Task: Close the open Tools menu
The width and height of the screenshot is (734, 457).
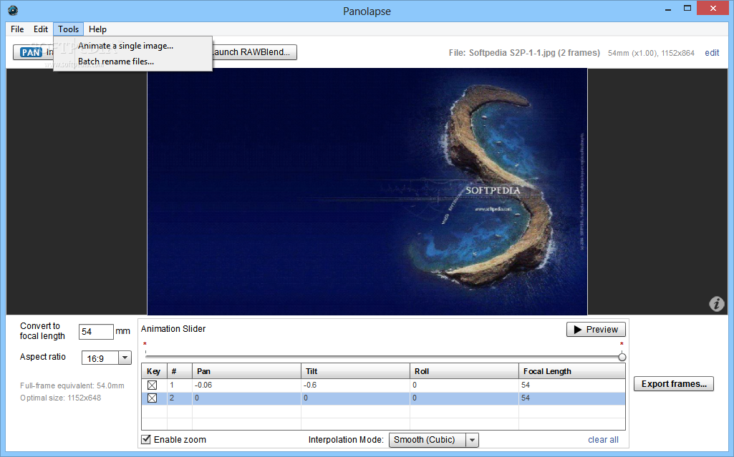Action: click(68, 29)
